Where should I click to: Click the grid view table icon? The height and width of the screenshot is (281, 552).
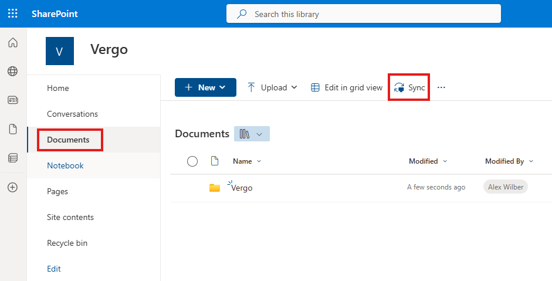click(x=316, y=87)
